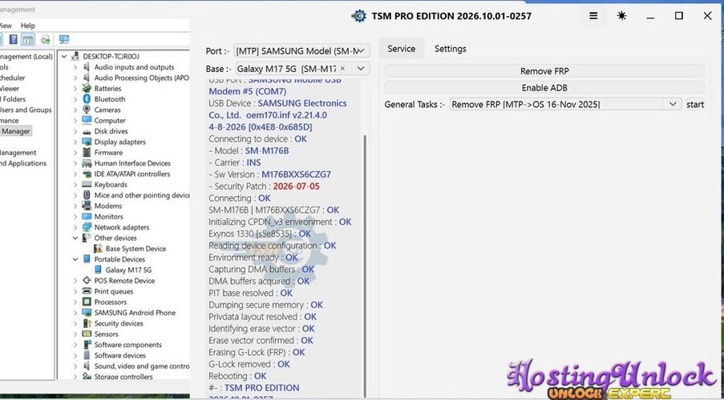The height and width of the screenshot is (400, 724).
Task: Select the Galaxy M17 5G device icon
Action: [98, 270]
